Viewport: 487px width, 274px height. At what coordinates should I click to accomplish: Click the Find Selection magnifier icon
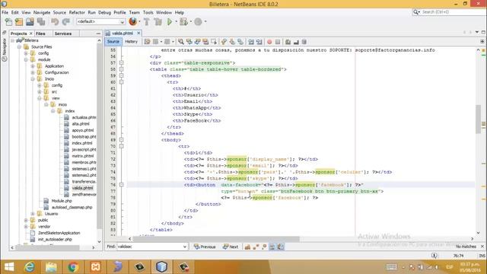pyautogui.click(x=180, y=42)
